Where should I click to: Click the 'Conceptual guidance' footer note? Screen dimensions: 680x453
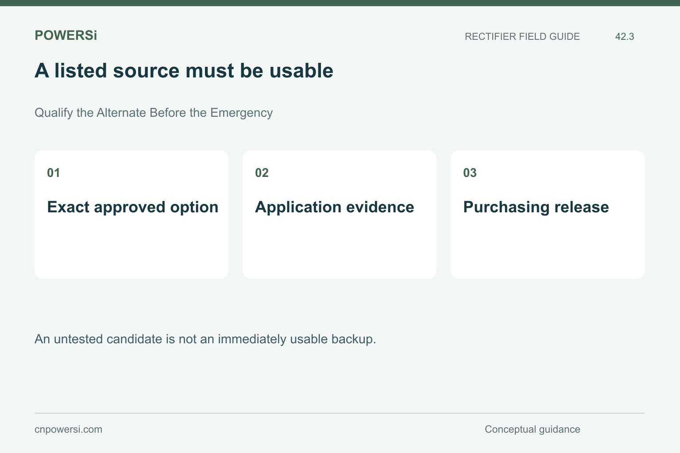point(532,430)
